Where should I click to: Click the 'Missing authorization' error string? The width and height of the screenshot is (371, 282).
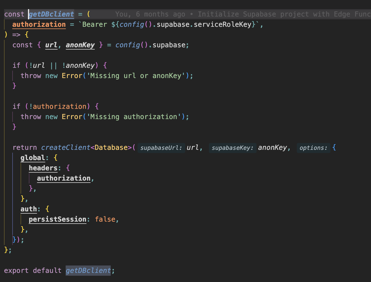(134, 117)
